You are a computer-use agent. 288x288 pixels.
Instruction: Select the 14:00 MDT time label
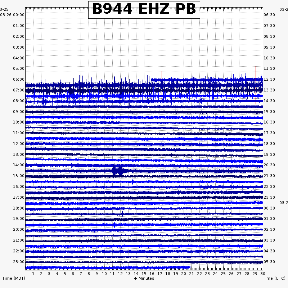tap(19, 165)
